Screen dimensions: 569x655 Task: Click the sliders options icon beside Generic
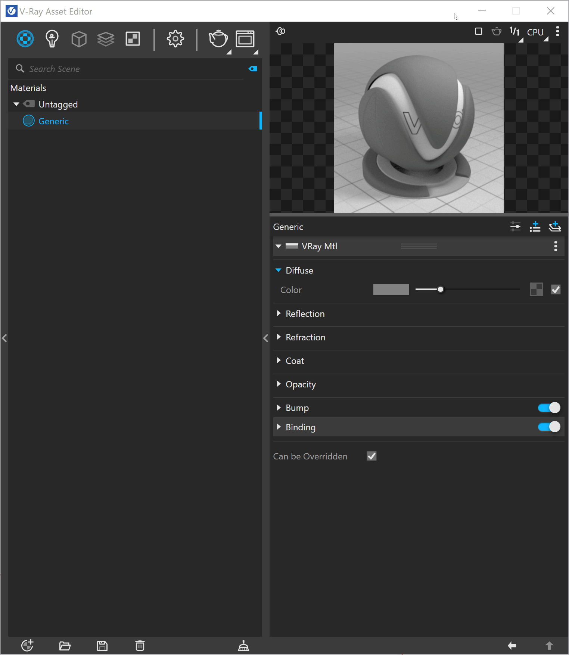pyautogui.click(x=515, y=227)
